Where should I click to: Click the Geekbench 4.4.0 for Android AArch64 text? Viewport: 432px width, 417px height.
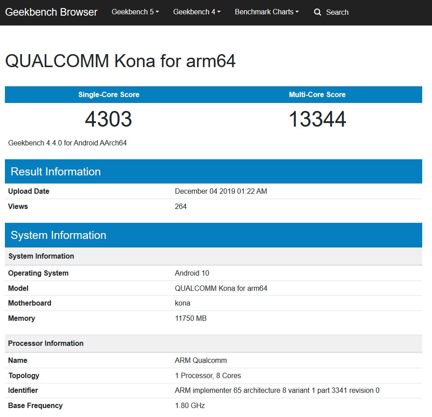pos(67,143)
